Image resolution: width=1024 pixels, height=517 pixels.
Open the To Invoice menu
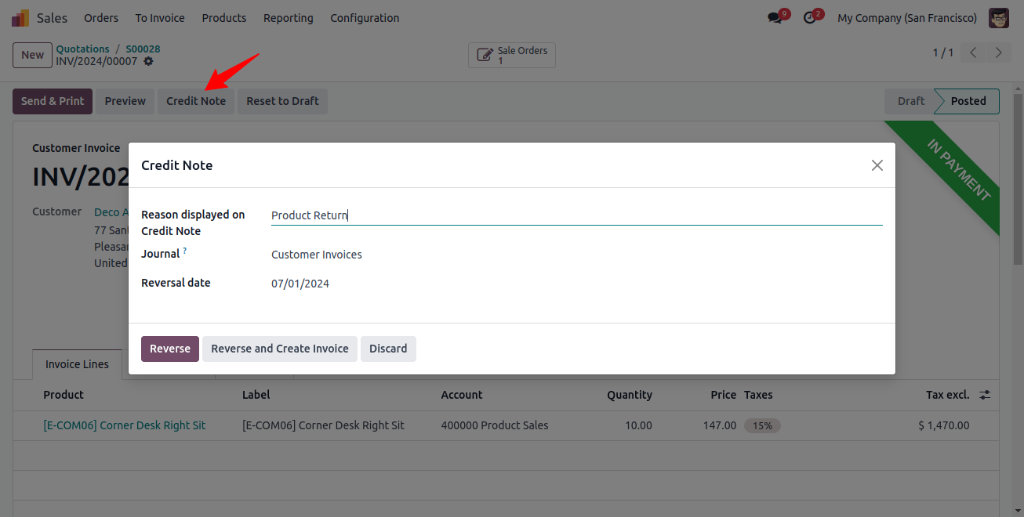pos(160,17)
